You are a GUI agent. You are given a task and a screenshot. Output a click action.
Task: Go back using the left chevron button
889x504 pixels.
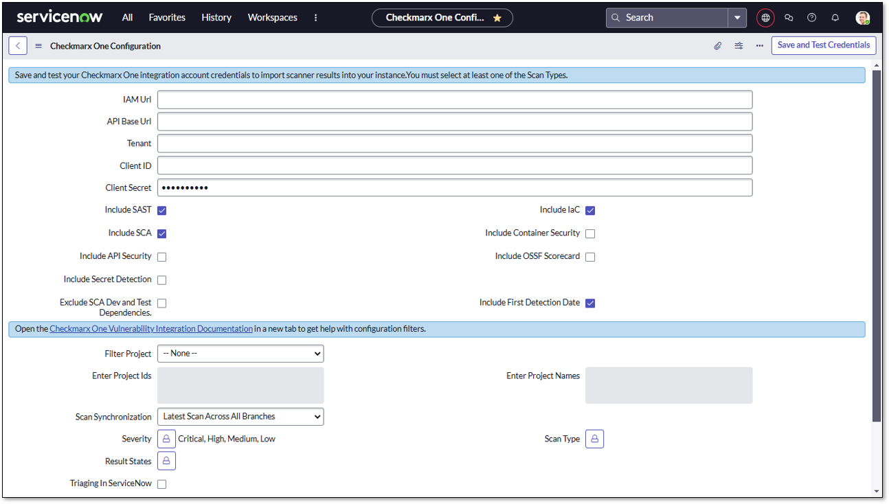pos(18,46)
